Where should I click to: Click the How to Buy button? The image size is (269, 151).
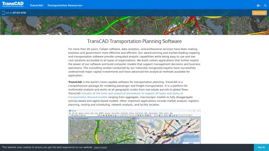tap(259, 13)
